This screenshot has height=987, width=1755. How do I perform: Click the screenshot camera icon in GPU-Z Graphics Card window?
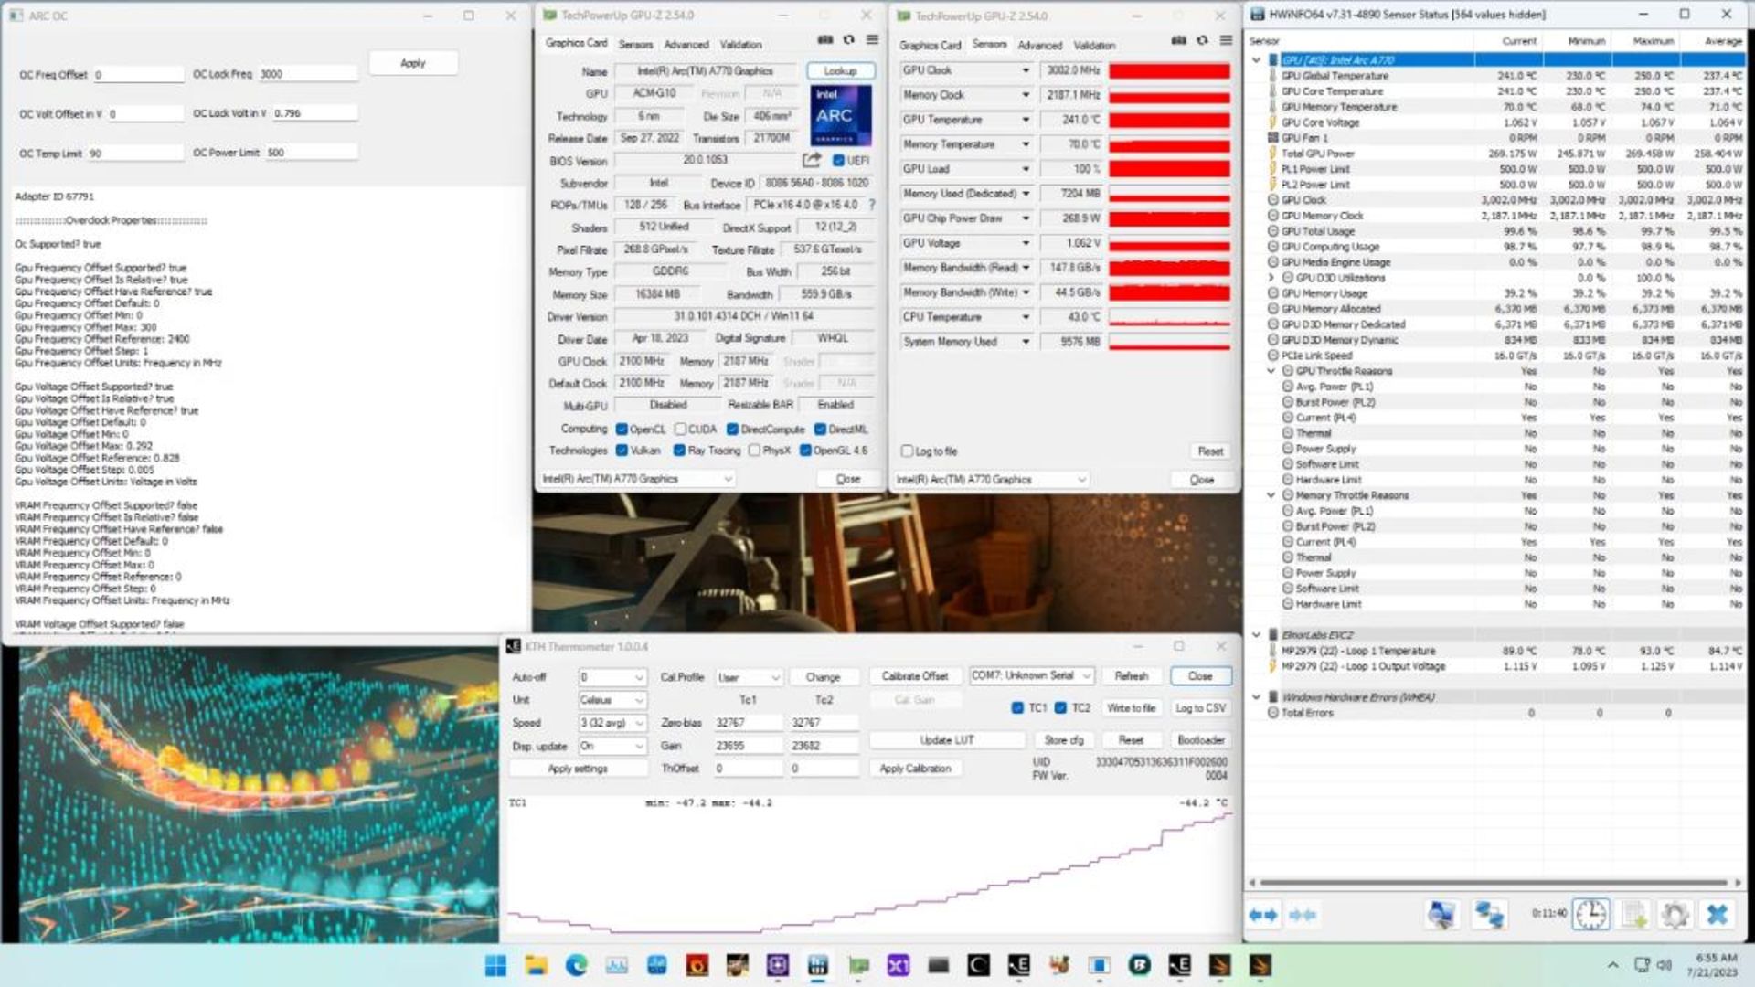[x=824, y=40]
